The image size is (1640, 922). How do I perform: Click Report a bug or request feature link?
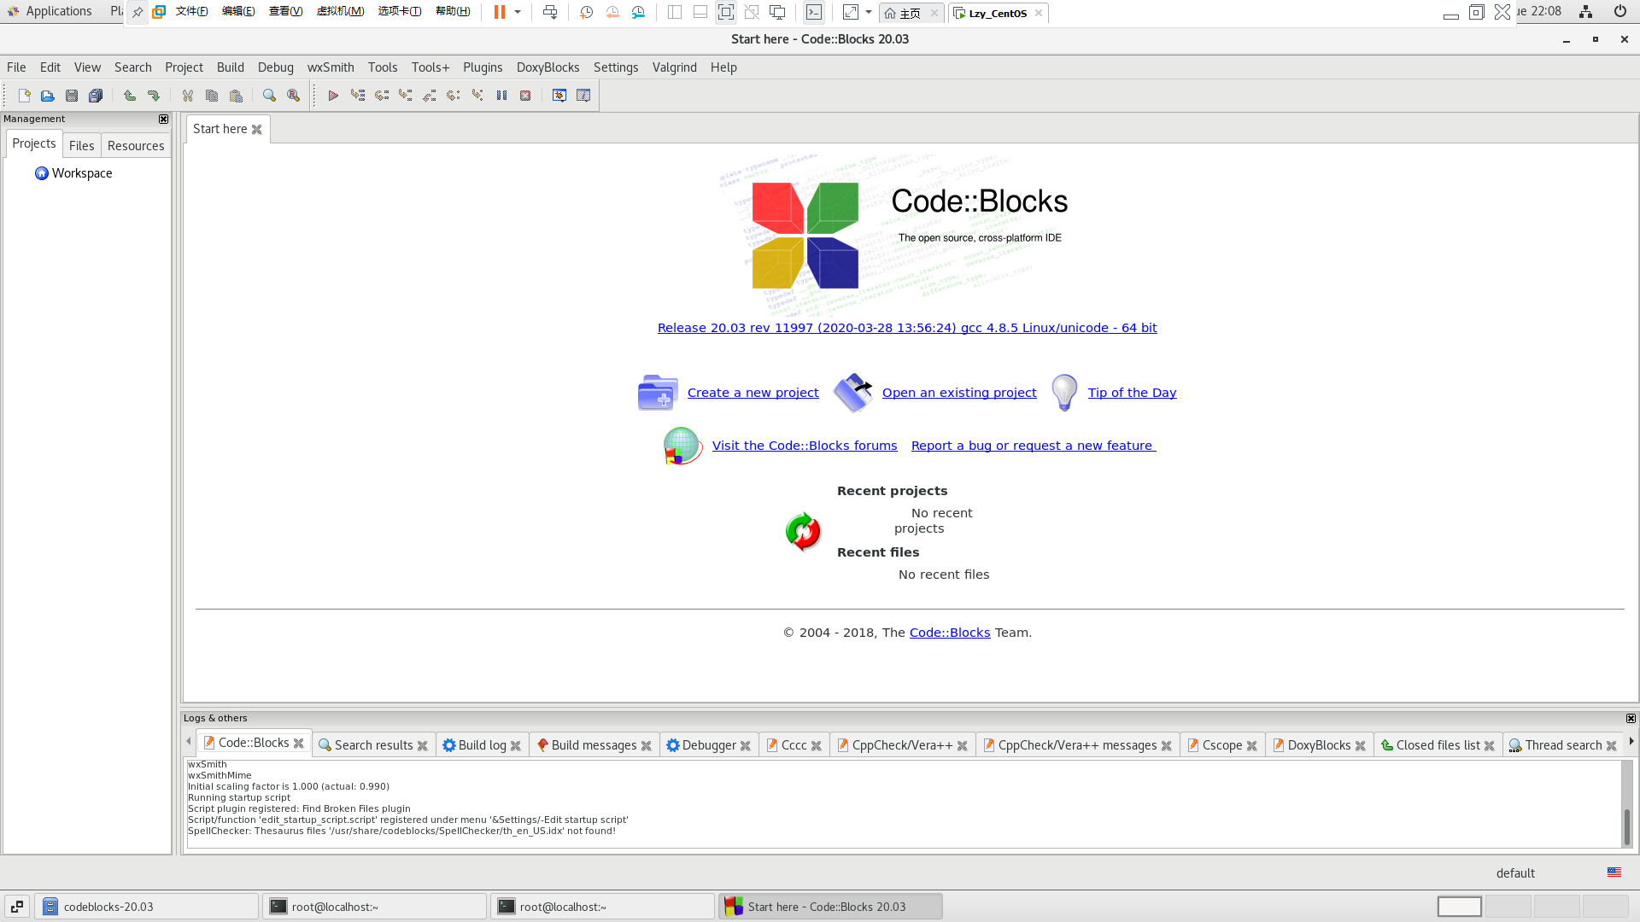(x=1034, y=446)
